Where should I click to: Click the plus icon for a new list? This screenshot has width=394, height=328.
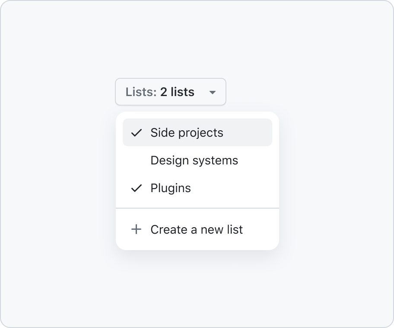click(136, 229)
